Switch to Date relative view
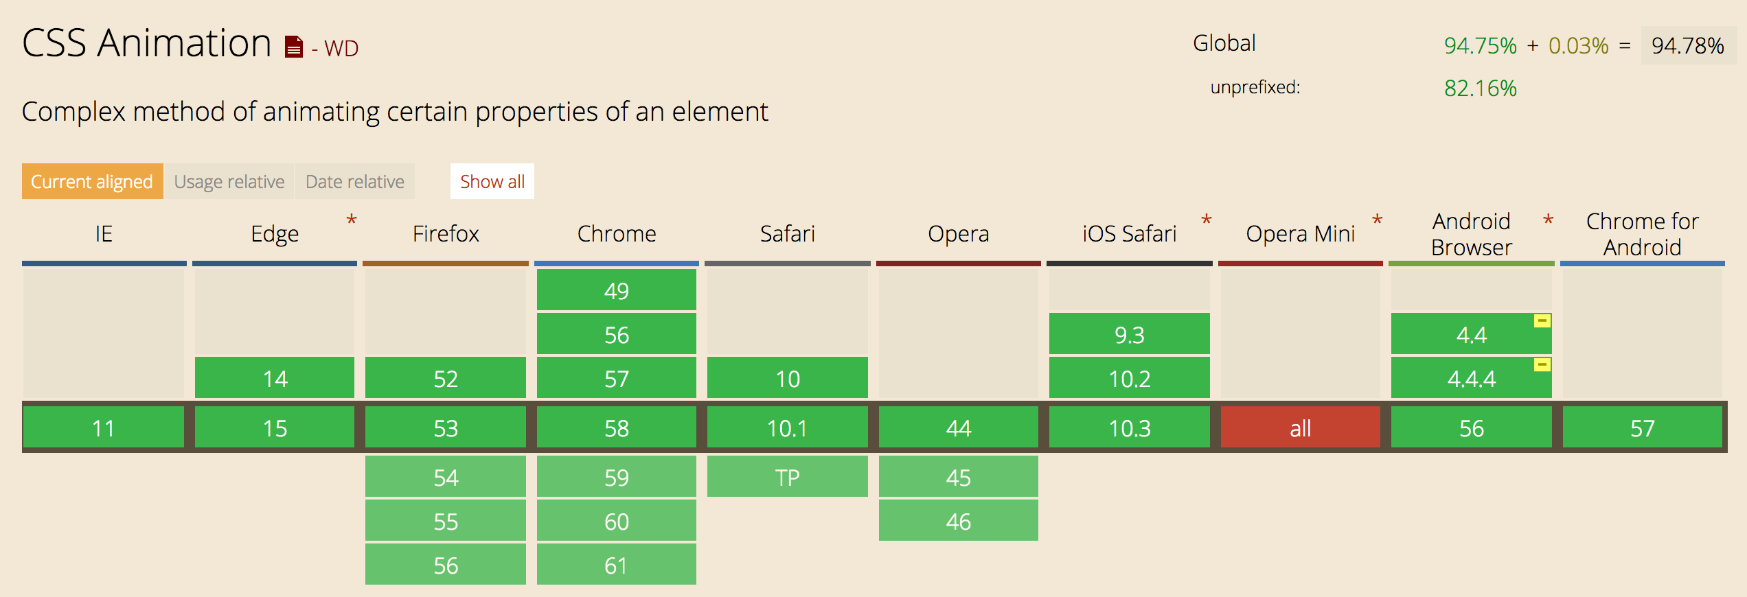Screen dimensions: 1747x597 point(355,181)
